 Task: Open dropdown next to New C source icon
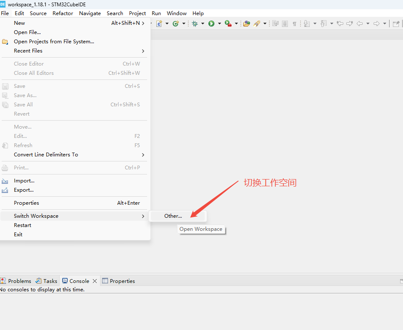167,24
